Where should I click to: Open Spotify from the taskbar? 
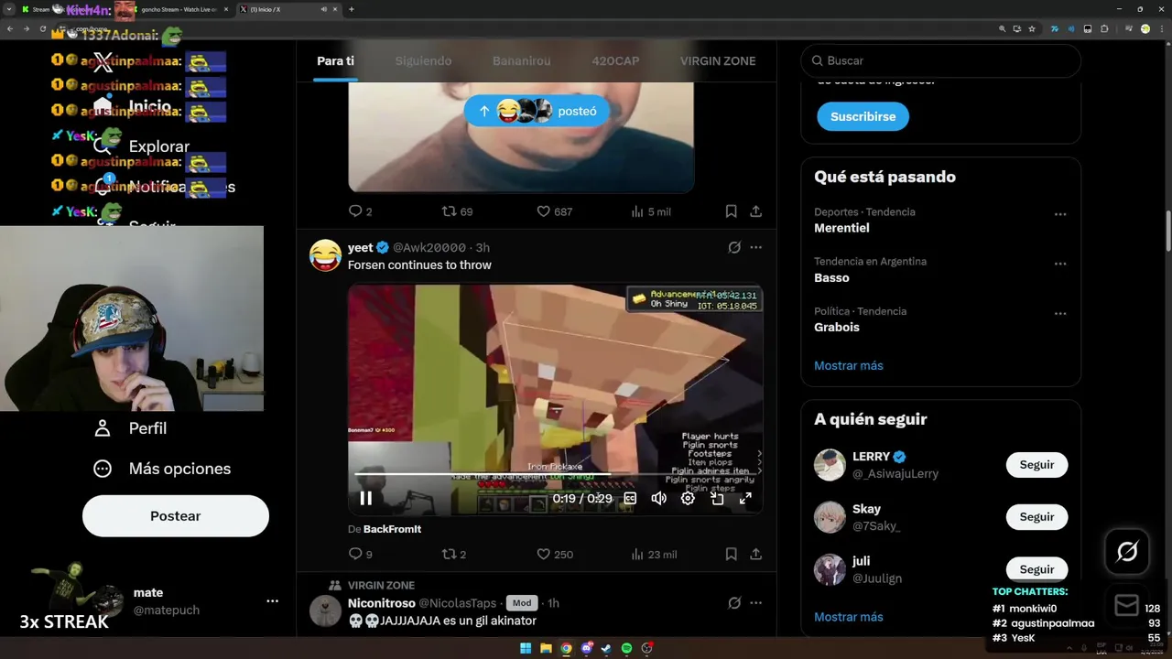(x=626, y=648)
